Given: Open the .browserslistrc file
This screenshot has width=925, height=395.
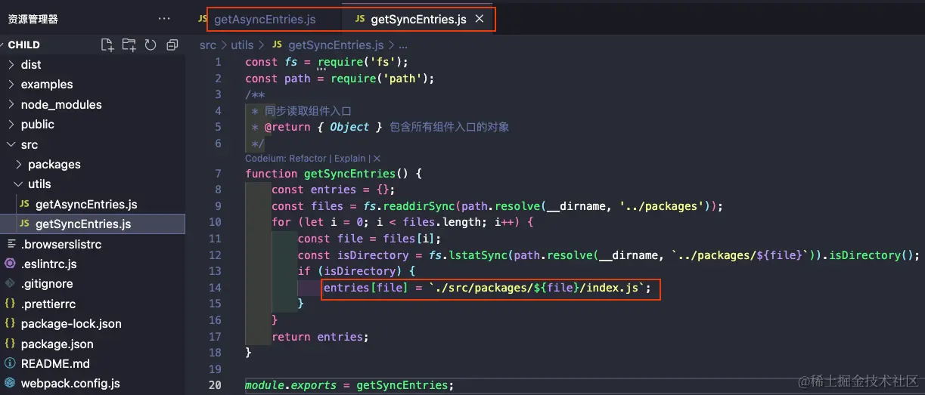Looking at the screenshot, I should coord(61,244).
